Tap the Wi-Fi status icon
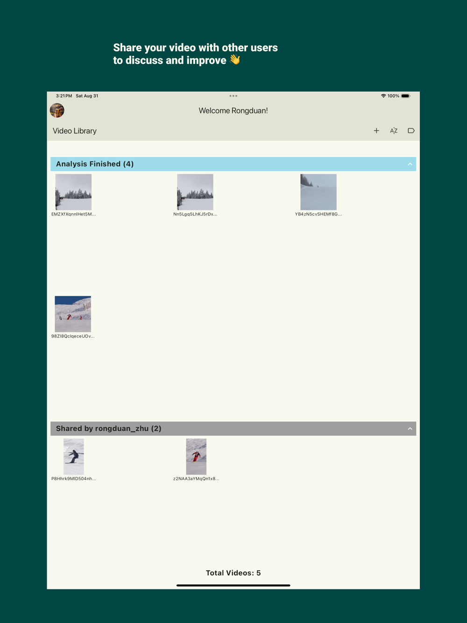467x623 pixels. (383, 96)
